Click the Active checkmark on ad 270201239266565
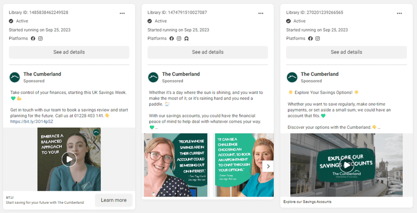 [288, 21]
